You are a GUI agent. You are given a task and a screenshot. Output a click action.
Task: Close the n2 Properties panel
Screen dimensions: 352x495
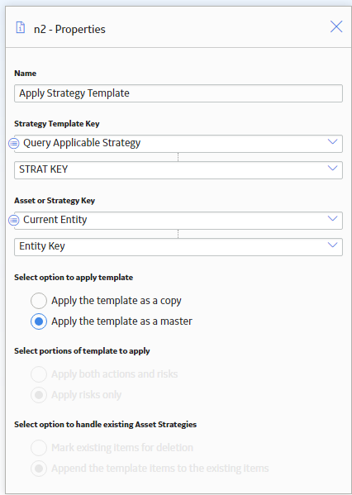(x=336, y=26)
